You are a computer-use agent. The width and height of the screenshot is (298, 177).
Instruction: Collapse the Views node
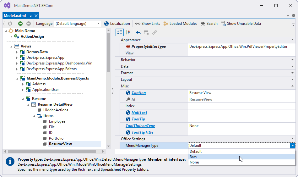(x=11, y=47)
